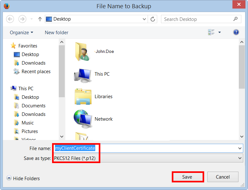
Task: Collapse folders with Hide Folders toggle
Action: point(23,178)
